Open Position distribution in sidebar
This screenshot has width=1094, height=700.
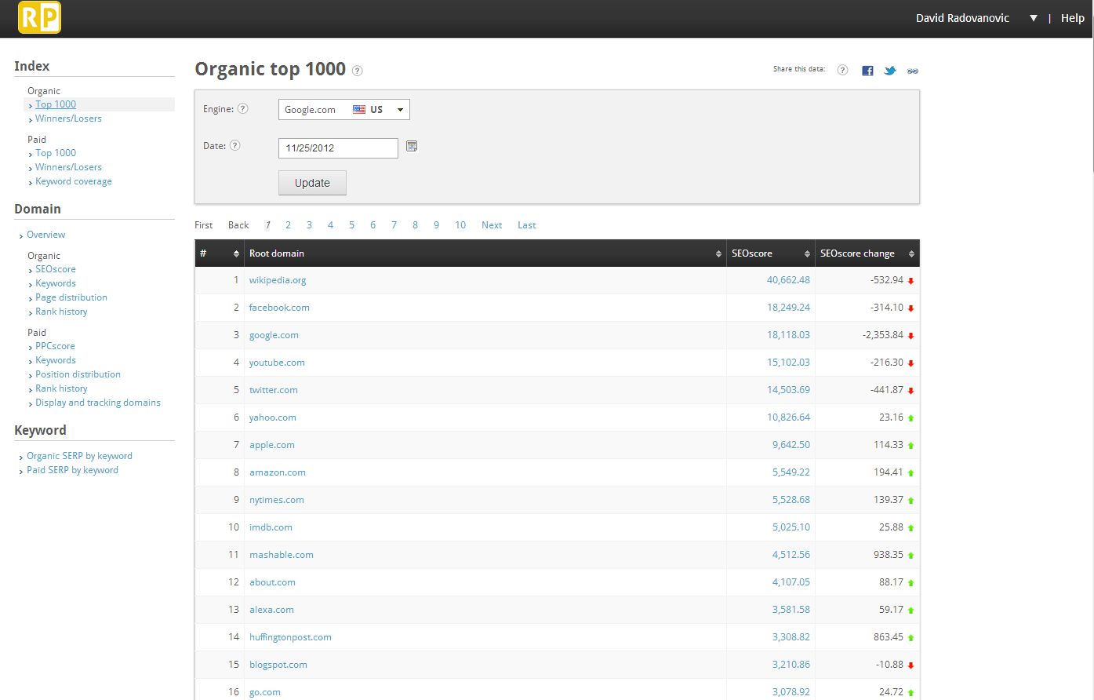coord(78,374)
